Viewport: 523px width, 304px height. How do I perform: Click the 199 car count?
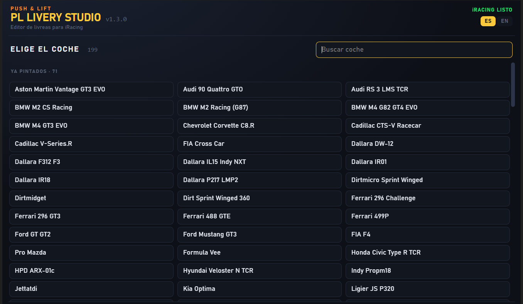[x=93, y=50]
